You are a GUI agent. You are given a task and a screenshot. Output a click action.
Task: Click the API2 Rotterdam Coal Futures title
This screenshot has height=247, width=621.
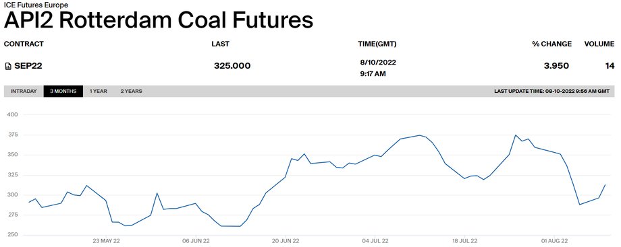click(x=159, y=21)
